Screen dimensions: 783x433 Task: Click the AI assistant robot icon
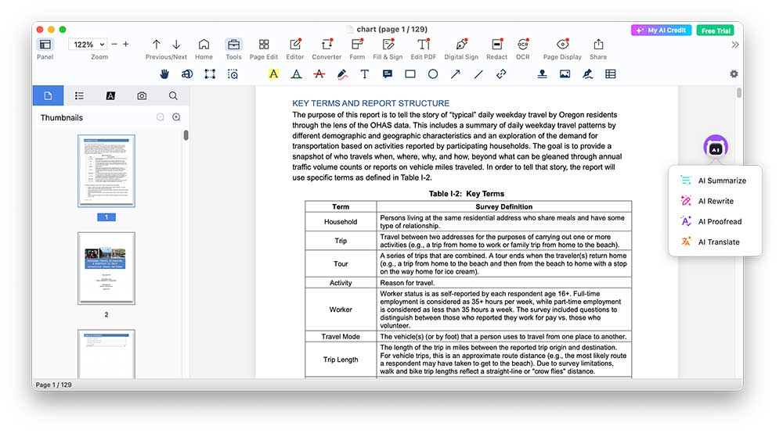pos(716,148)
